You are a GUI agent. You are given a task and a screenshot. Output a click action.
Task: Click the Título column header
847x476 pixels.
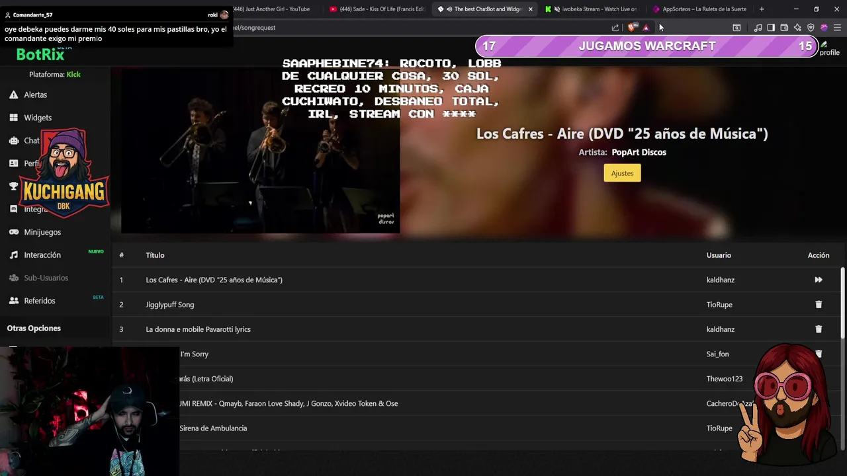(x=155, y=255)
